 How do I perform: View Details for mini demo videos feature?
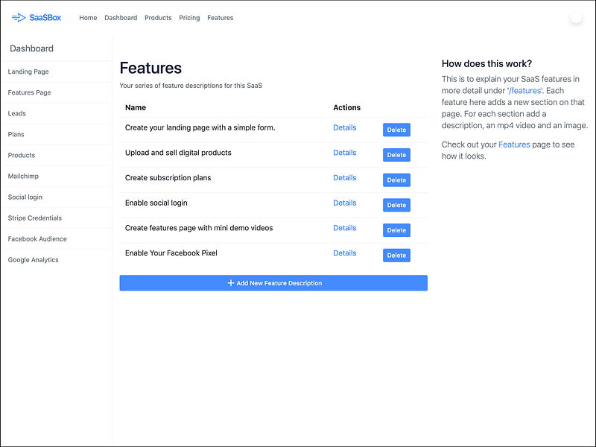(x=345, y=228)
